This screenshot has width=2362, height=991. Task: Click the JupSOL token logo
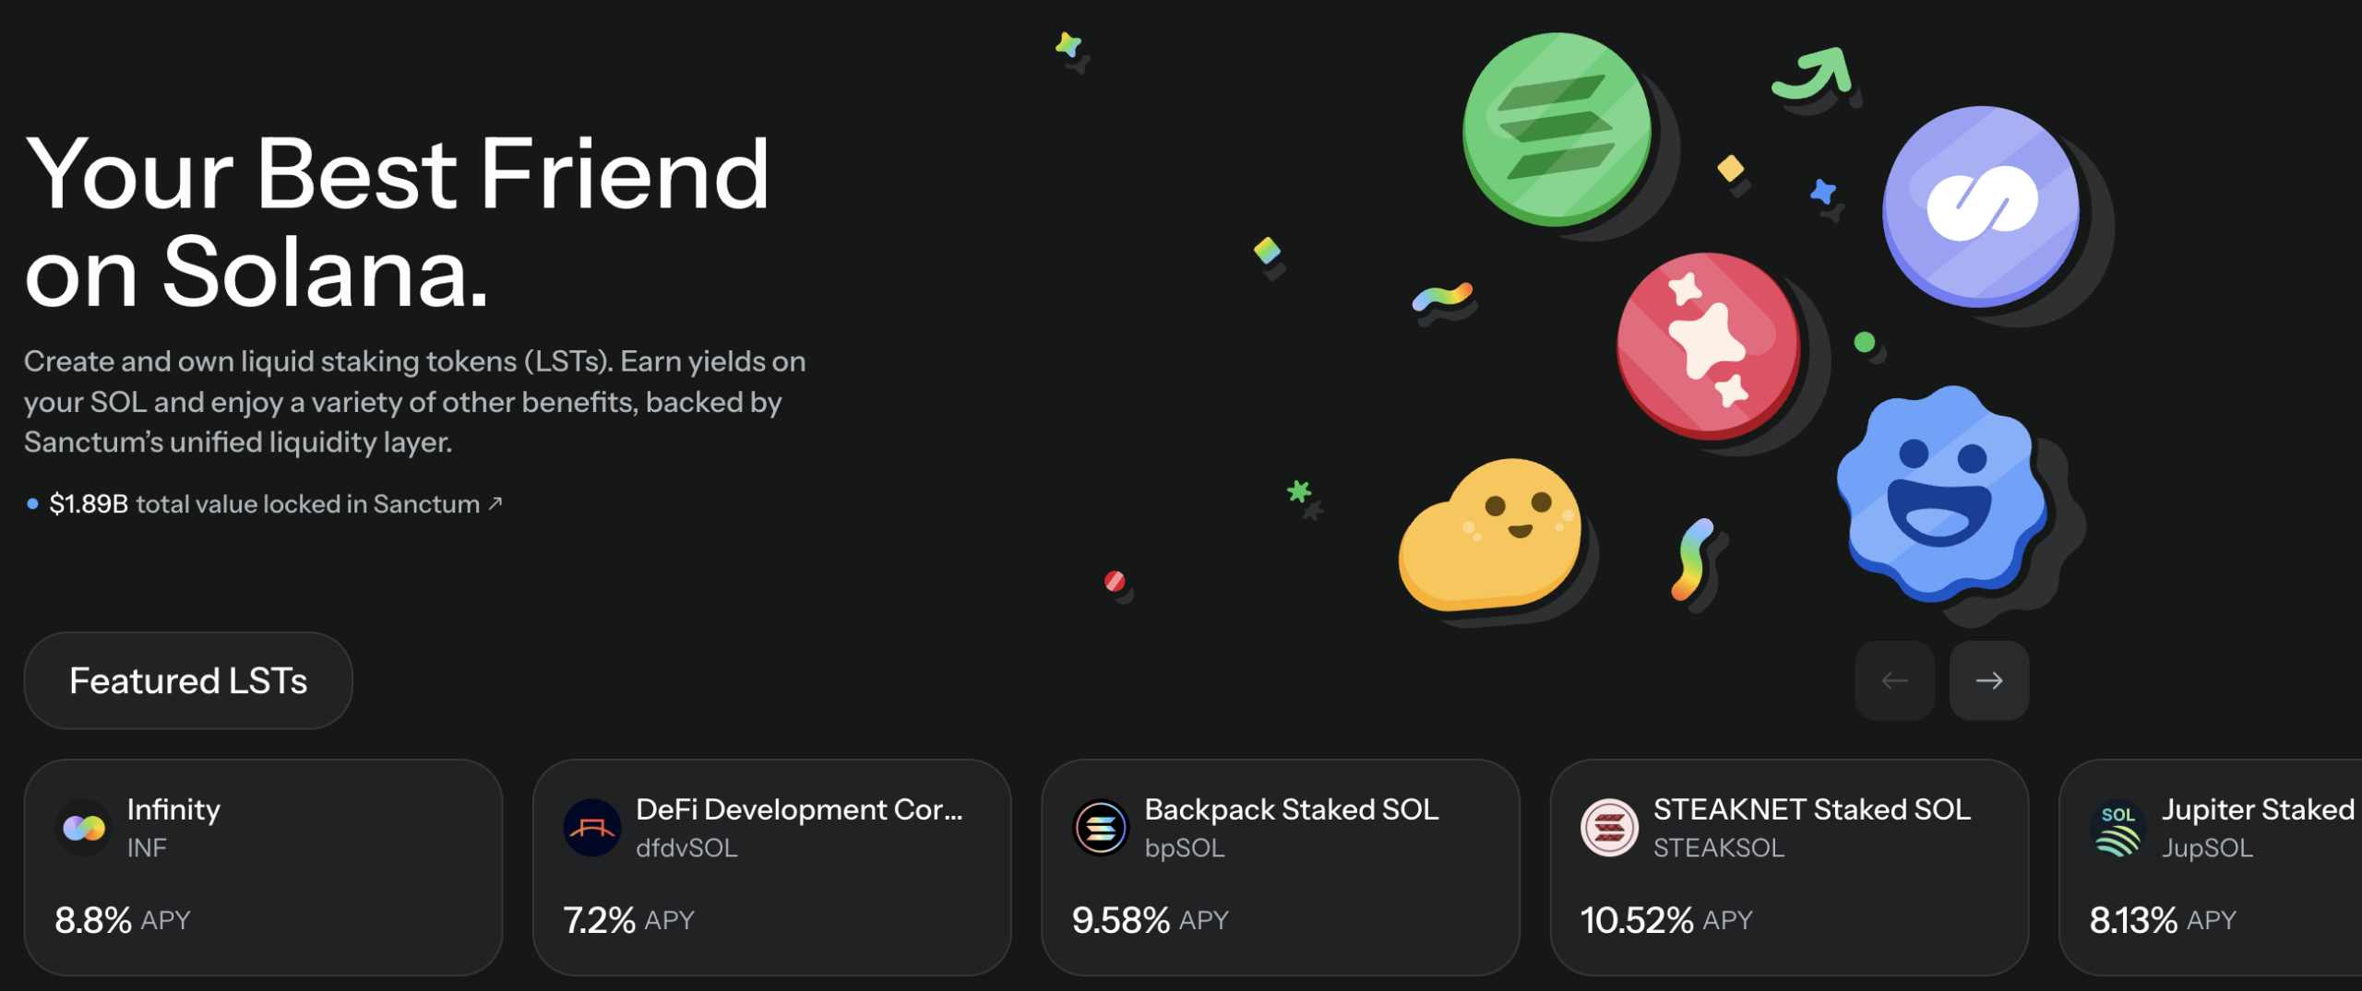click(2118, 828)
